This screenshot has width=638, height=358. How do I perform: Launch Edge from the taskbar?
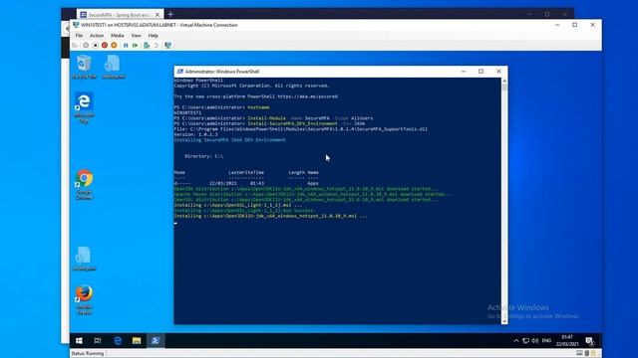118,340
